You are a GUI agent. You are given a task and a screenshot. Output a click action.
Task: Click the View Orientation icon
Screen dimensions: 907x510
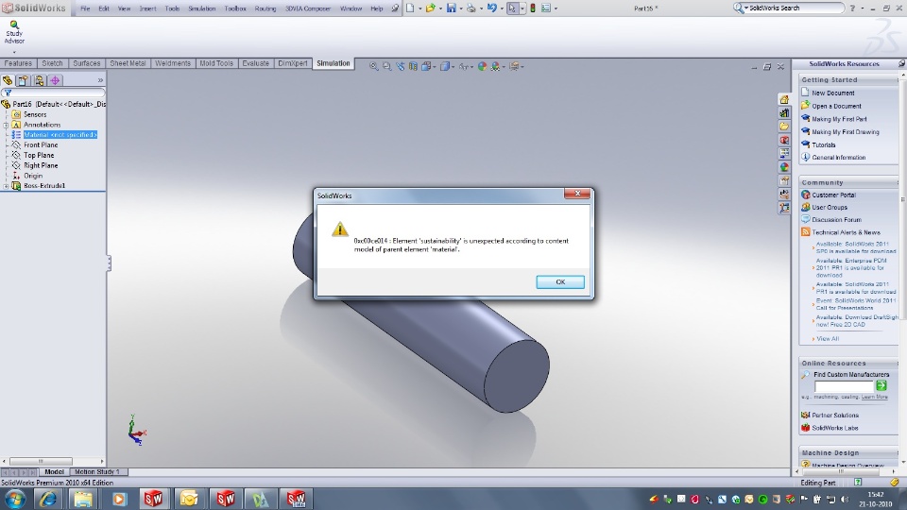(x=426, y=66)
